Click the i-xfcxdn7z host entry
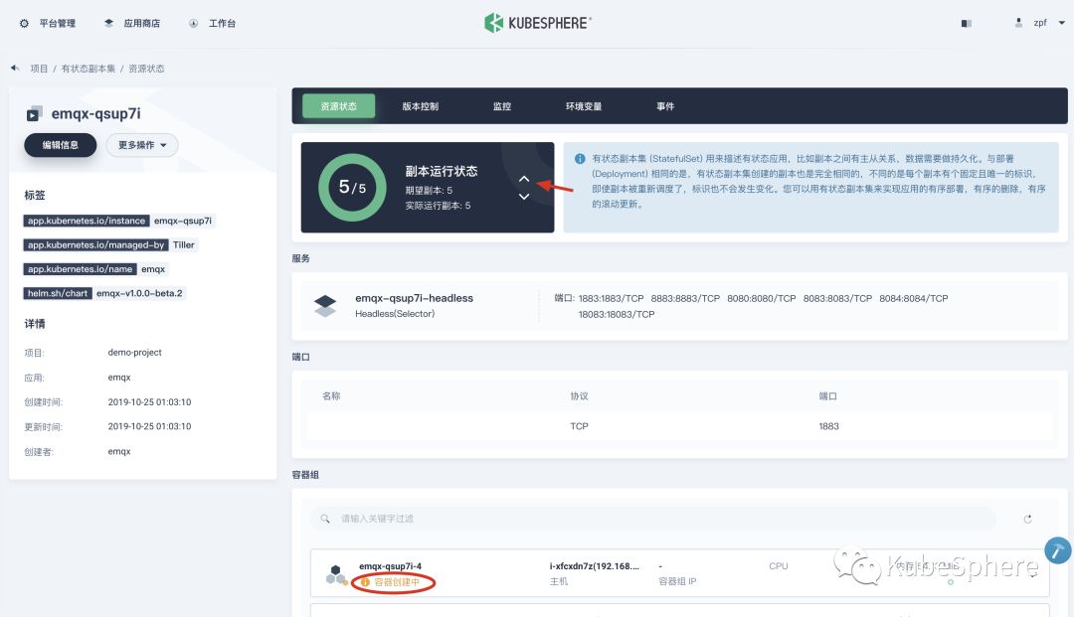The height and width of the screenshot is (617, 1074). pyautogui.click(x=594, y=566)
